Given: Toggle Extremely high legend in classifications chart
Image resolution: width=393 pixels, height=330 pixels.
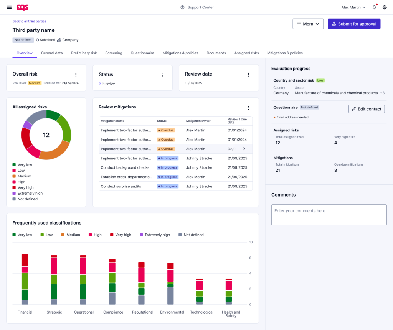Looking at the screenshot, I should point(155,235).
